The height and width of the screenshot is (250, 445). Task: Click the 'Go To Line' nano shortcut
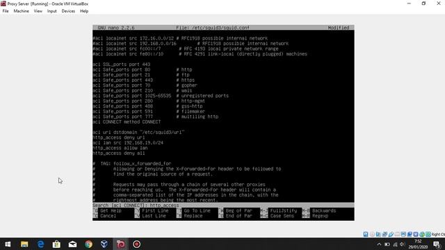click(x=197, y=210)
